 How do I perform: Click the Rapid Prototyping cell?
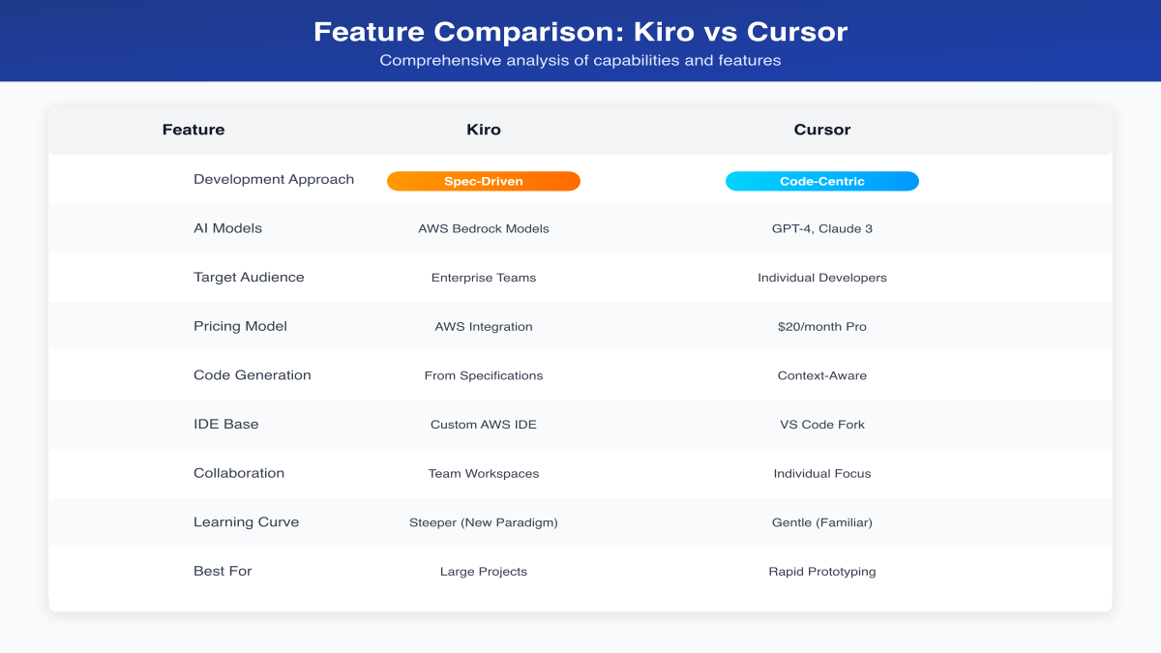[x=822, y=572]
